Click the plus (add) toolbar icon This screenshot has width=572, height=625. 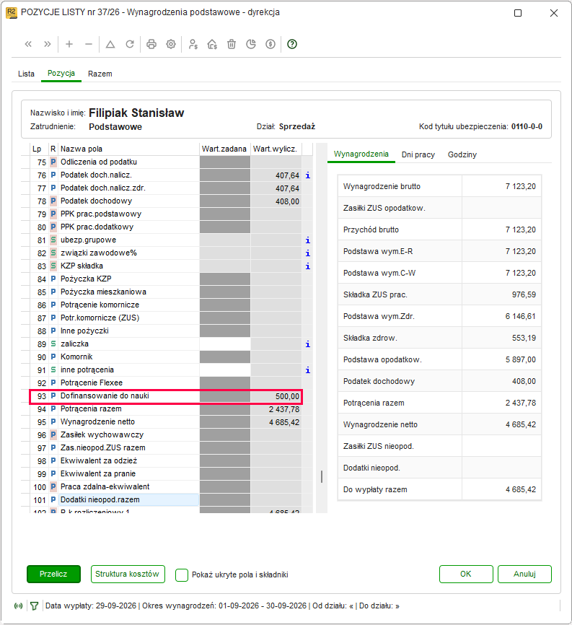pyautogui.click(x=69, y=44)
